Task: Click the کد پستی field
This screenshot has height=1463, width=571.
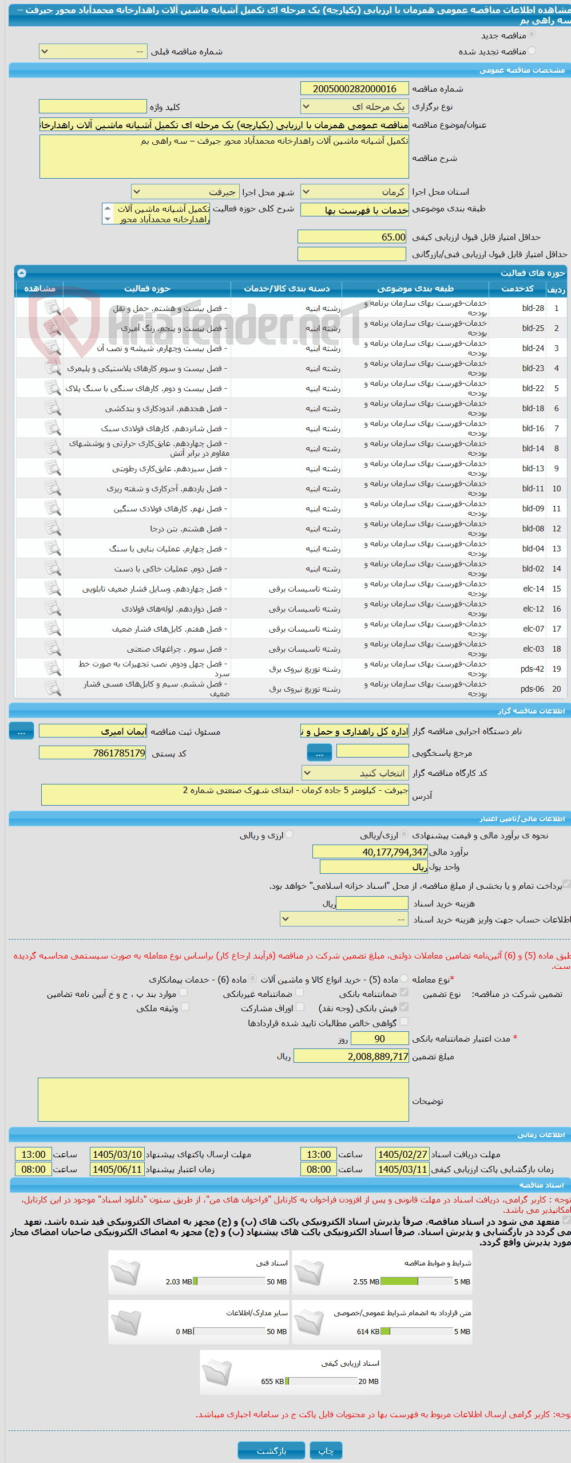Action: 93,752
